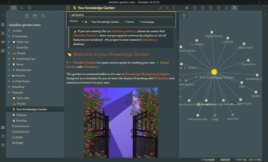Switch to the local graph tab
Image resolution: width=268 pixels, height=162 pixels.
234,7
